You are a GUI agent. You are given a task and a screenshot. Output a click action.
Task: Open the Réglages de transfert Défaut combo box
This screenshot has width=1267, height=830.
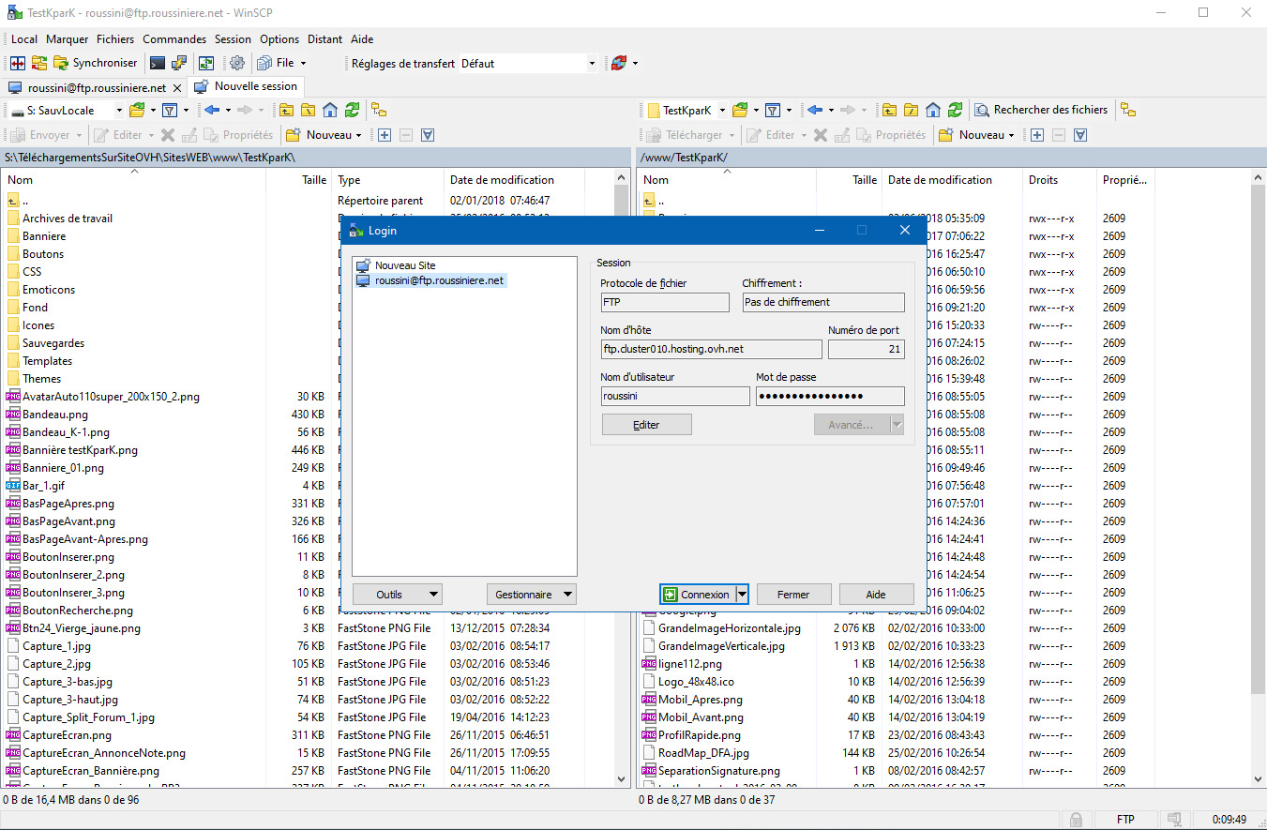[528, 63]
